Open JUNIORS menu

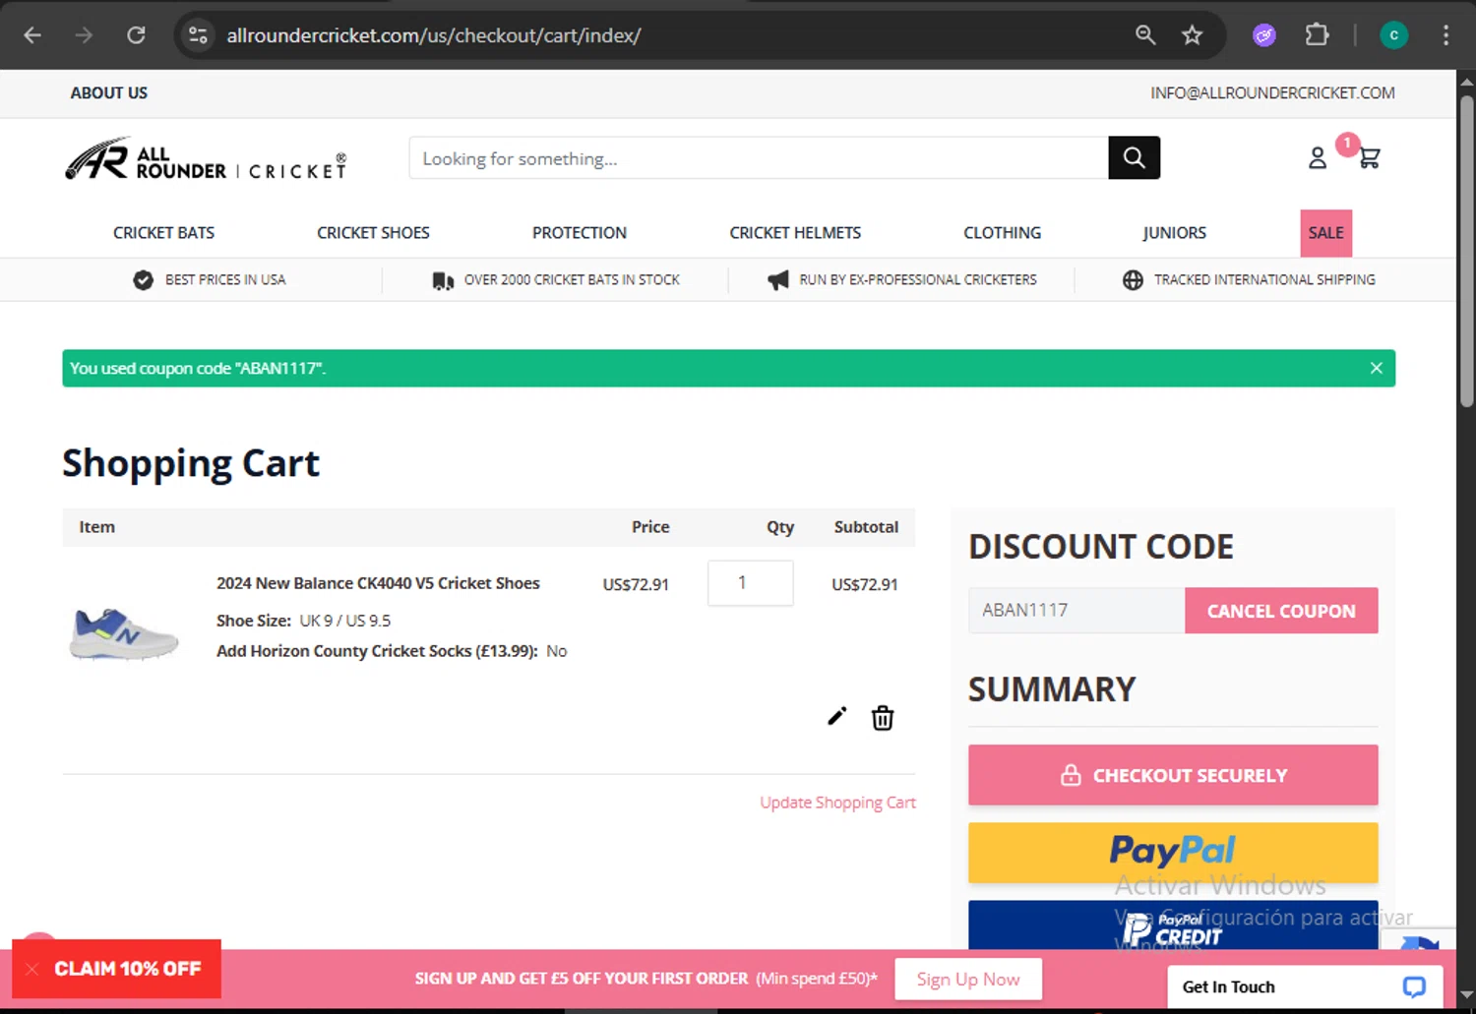tap(1174, 233)
